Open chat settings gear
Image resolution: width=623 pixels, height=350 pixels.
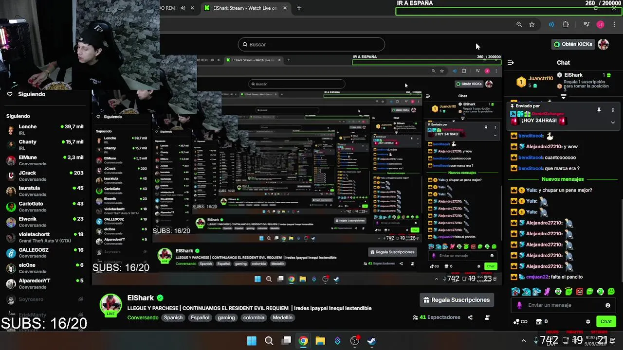(588, 321)
